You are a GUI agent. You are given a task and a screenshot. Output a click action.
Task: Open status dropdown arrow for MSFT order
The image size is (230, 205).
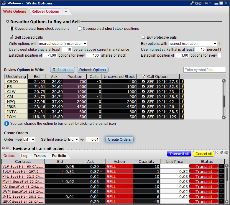(221, 181)
